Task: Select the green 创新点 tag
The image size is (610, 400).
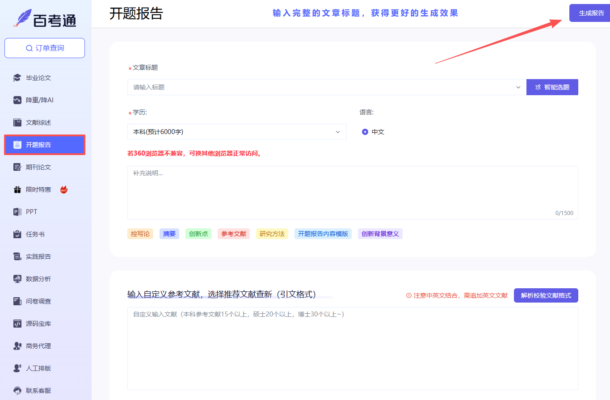Action: (x=198, y=234)
